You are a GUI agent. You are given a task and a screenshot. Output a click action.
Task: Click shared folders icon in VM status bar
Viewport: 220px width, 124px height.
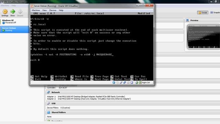128,83
